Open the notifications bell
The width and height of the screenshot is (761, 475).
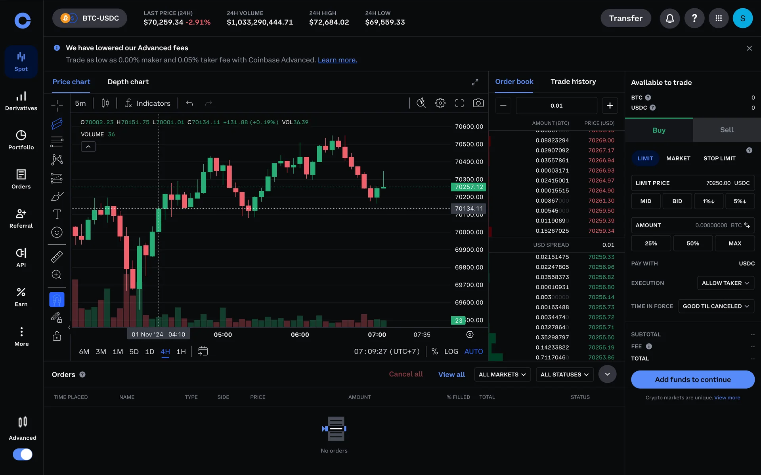click(x=669, y=18)
